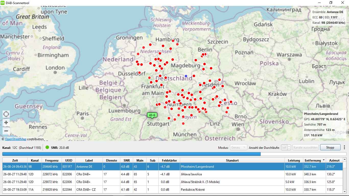Sort by the Azimut column header
This screenshot has height=196, width=349.
point(334,160)
